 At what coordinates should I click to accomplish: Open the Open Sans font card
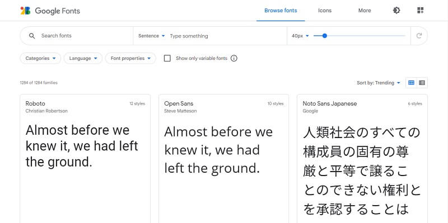(x=223, y=159)
